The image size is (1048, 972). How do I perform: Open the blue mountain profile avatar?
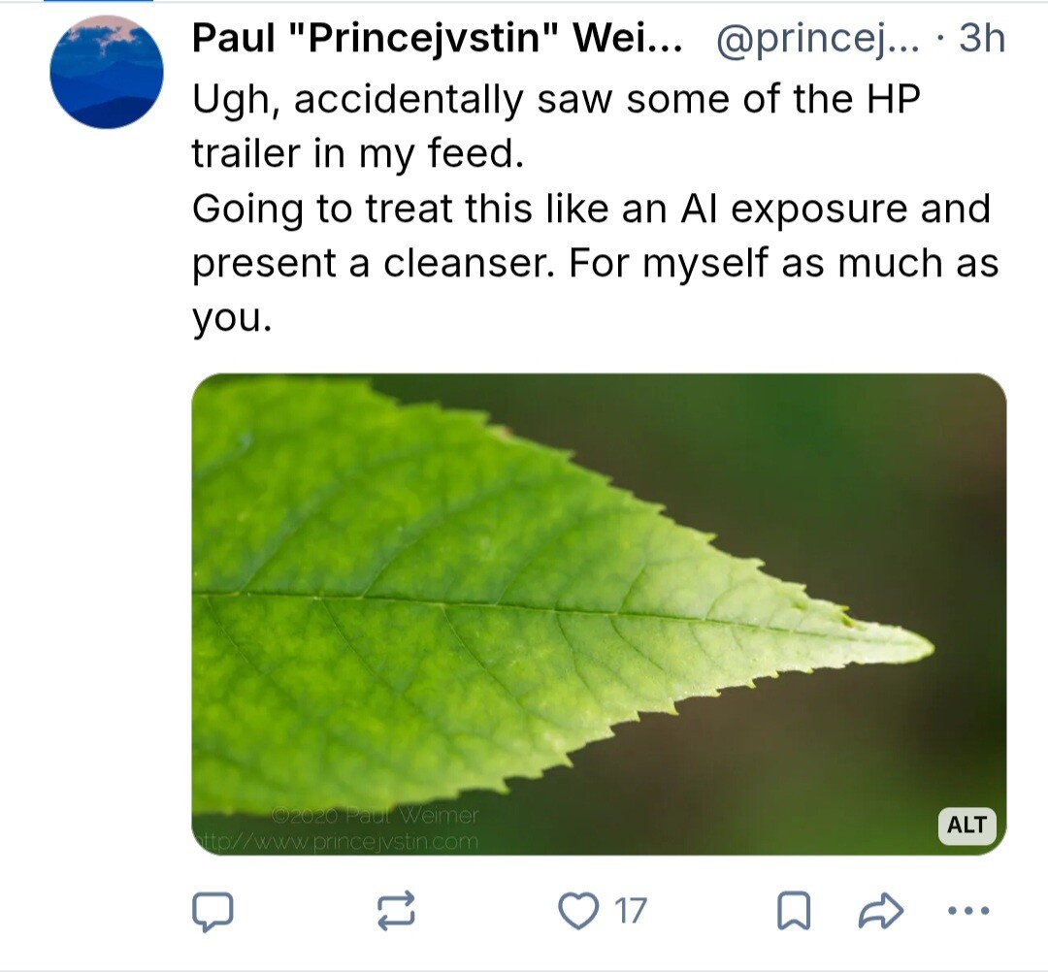pyautogui.click(x=107, y=72)
